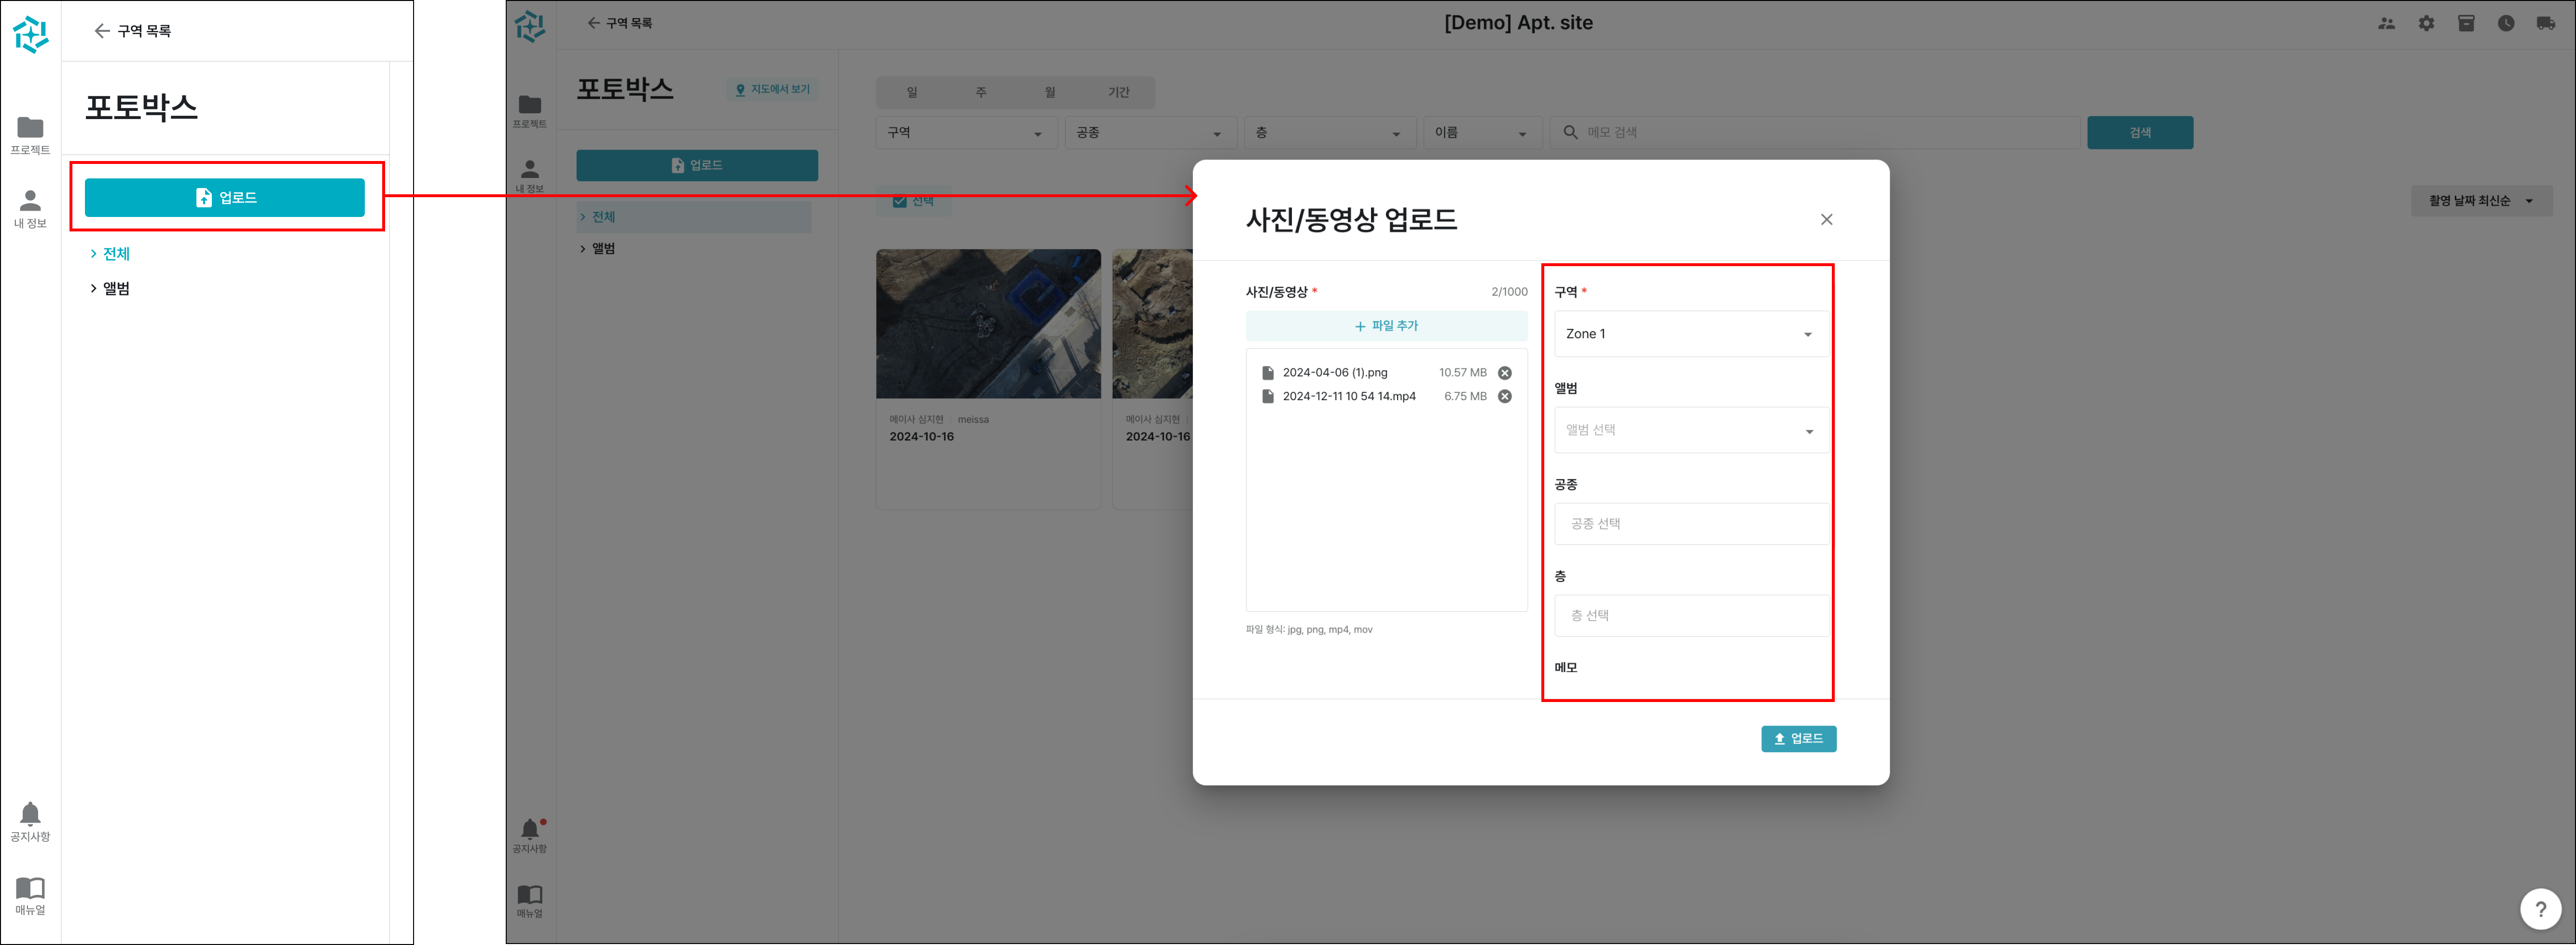2576x945 pixels.
Task: Remove the 2024-12-11 mp4 file from list
Action: coord(1504,397)
